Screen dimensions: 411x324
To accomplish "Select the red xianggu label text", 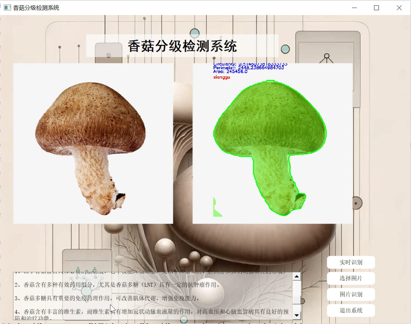I will click(222, 77).
